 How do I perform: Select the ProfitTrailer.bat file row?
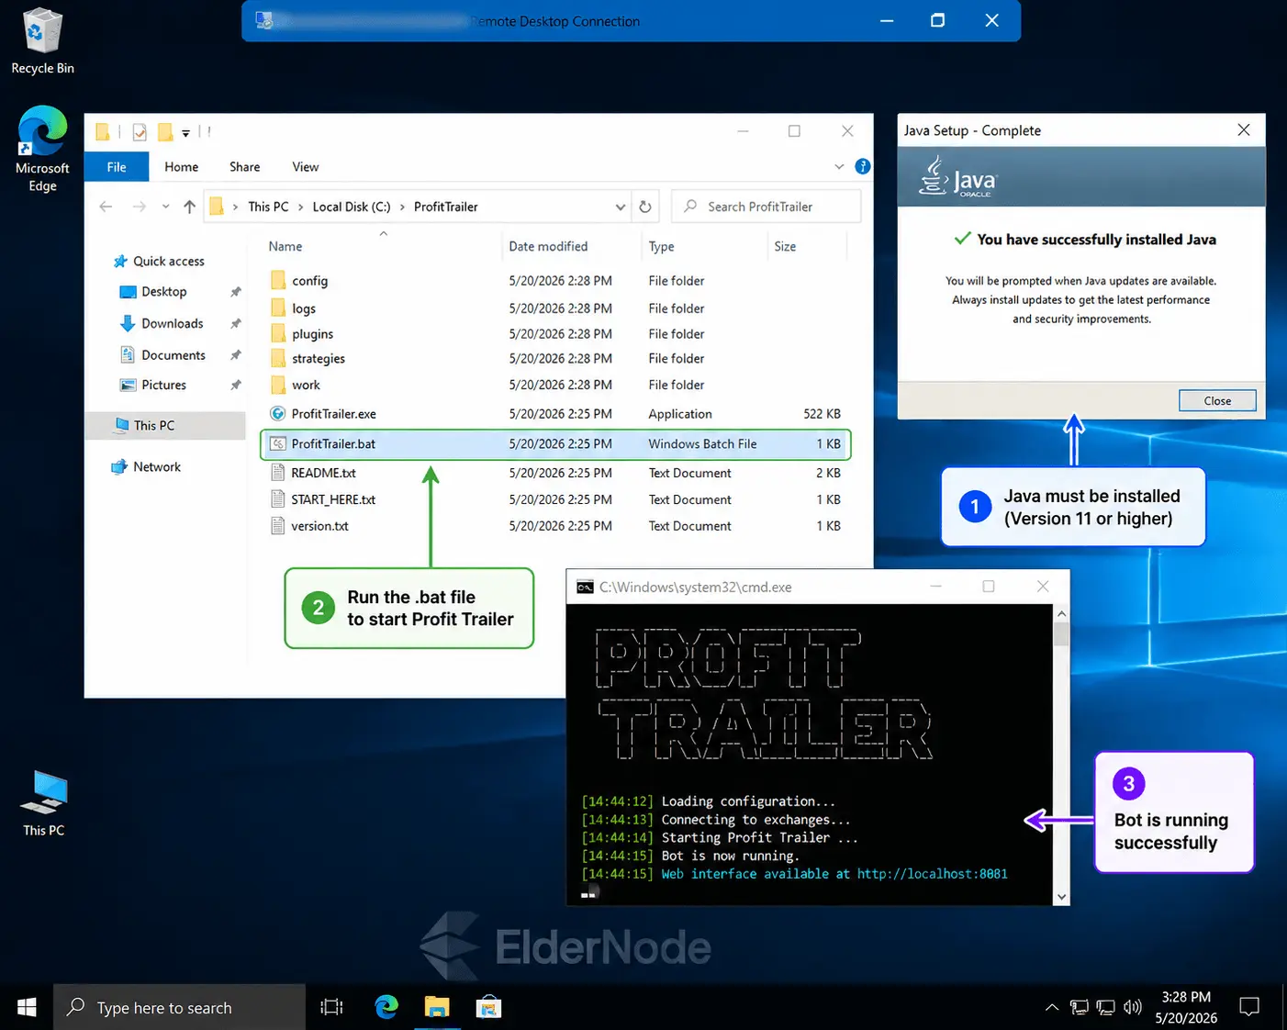click(555, 444)
